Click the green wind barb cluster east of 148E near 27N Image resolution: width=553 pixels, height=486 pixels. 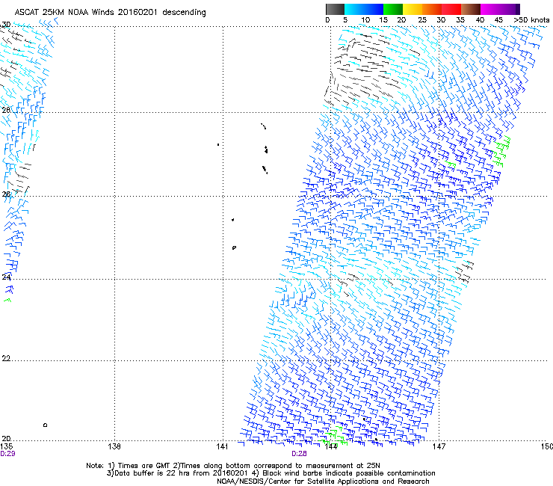[501, 151]
